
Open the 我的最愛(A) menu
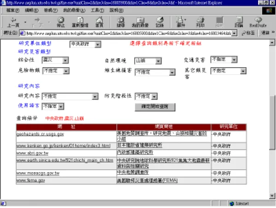pyautogui.click(x=74, y=11)
